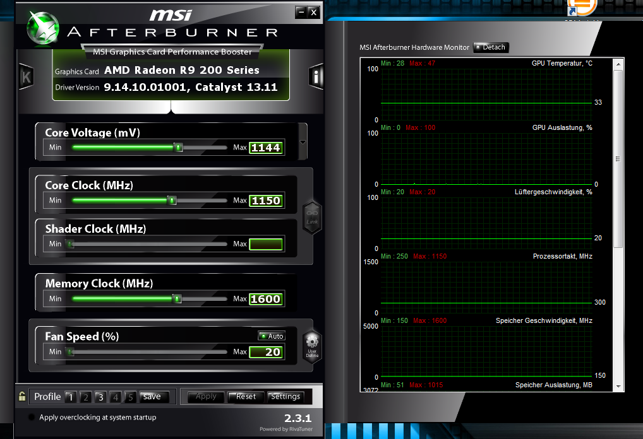Click the GPU Auslastung graph
The image size is (643, 439).
point(486,158)
